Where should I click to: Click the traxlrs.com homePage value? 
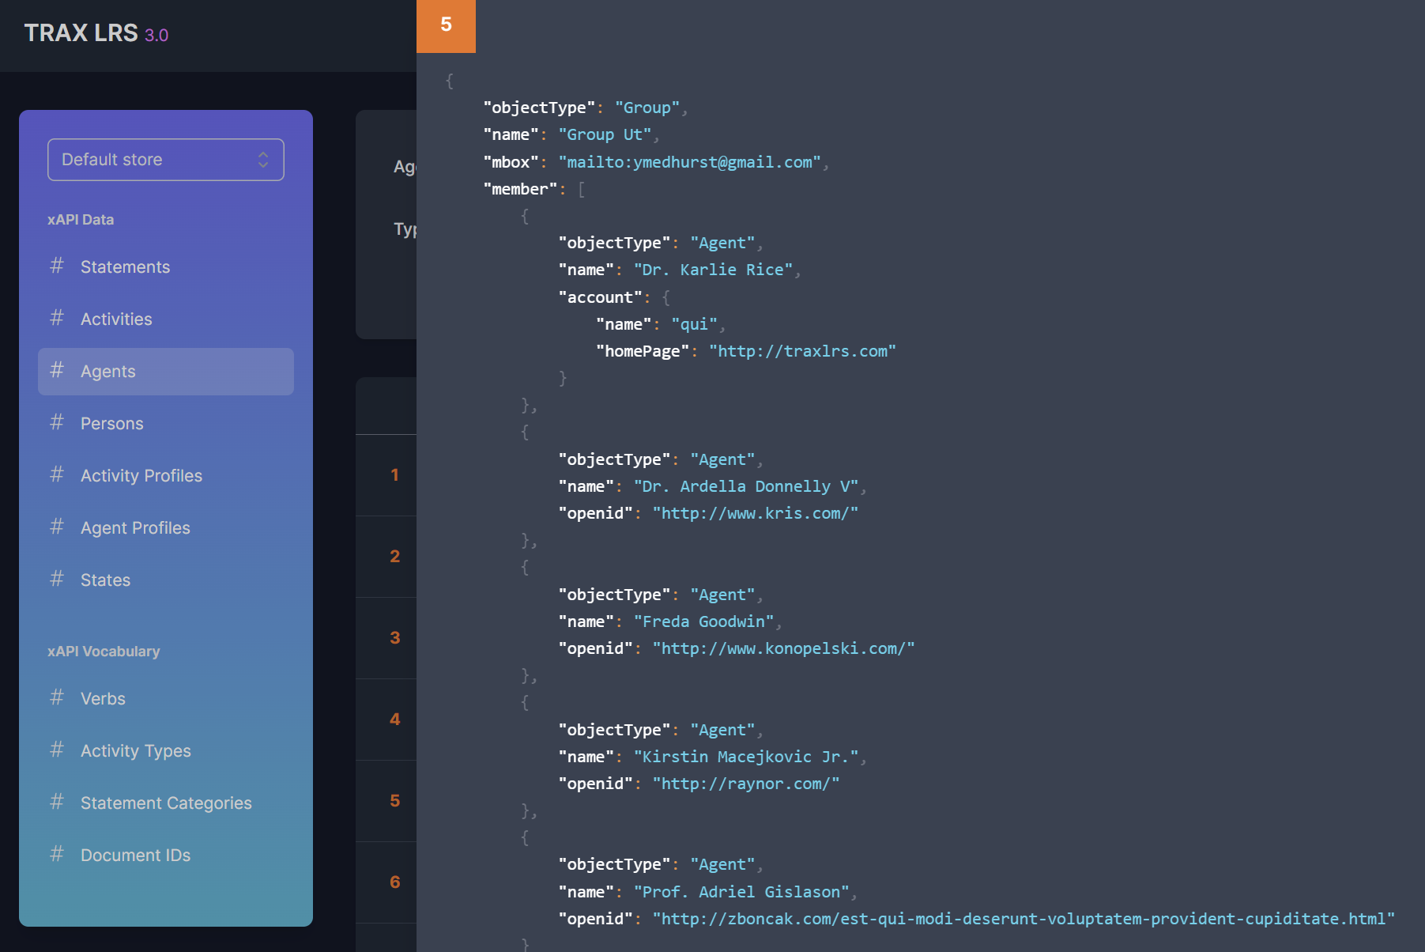[x=801, y=351]
